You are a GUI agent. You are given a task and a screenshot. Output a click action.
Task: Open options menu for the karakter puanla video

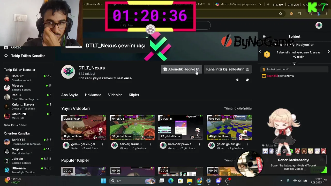pos(199,144)
